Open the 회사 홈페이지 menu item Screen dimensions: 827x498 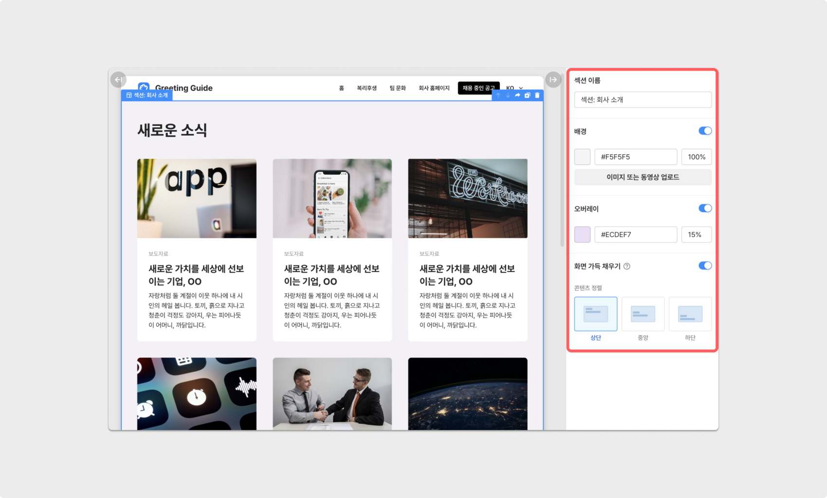(x=434, y=88)
